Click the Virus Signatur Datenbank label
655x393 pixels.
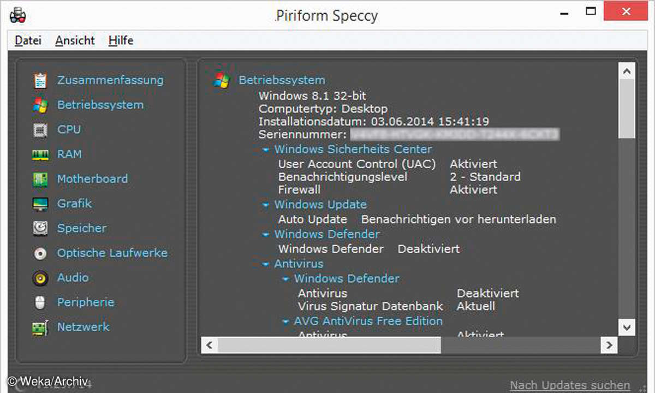371,306
